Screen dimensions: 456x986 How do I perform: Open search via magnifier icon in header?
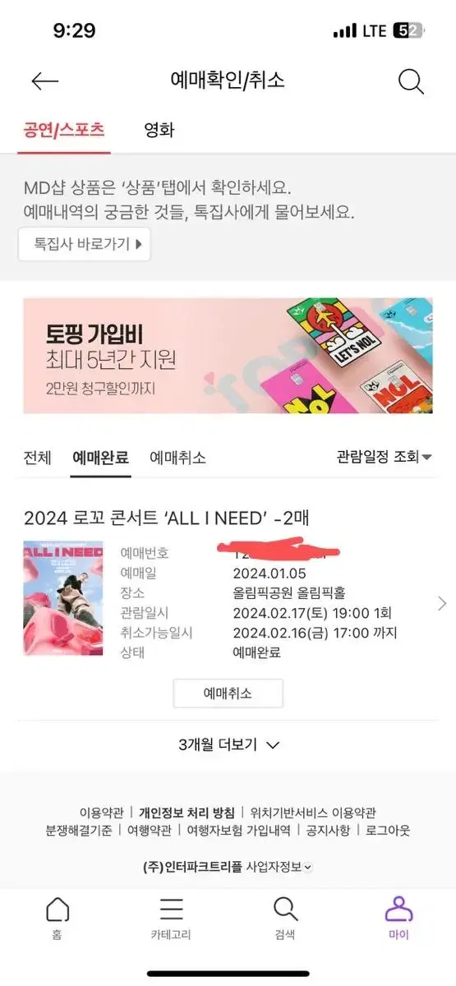(411, 81)
